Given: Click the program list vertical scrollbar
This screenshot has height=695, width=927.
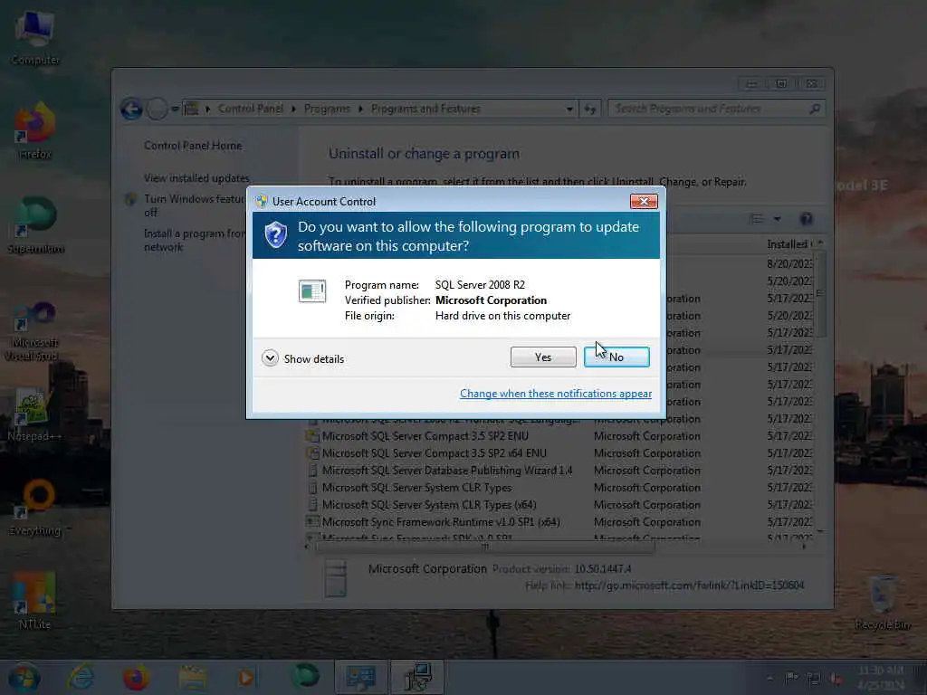Looking at the screenshot, I should tap(820, 294).
